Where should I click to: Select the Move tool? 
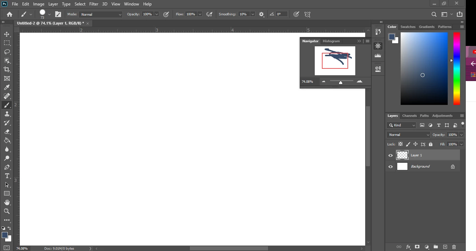pyautogui.click(x=7, y=34)
